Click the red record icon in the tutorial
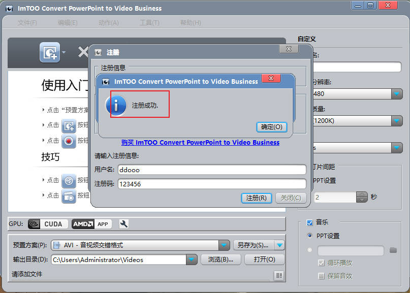Viewport: 410px width, 293px height. [x=69, y=141]
